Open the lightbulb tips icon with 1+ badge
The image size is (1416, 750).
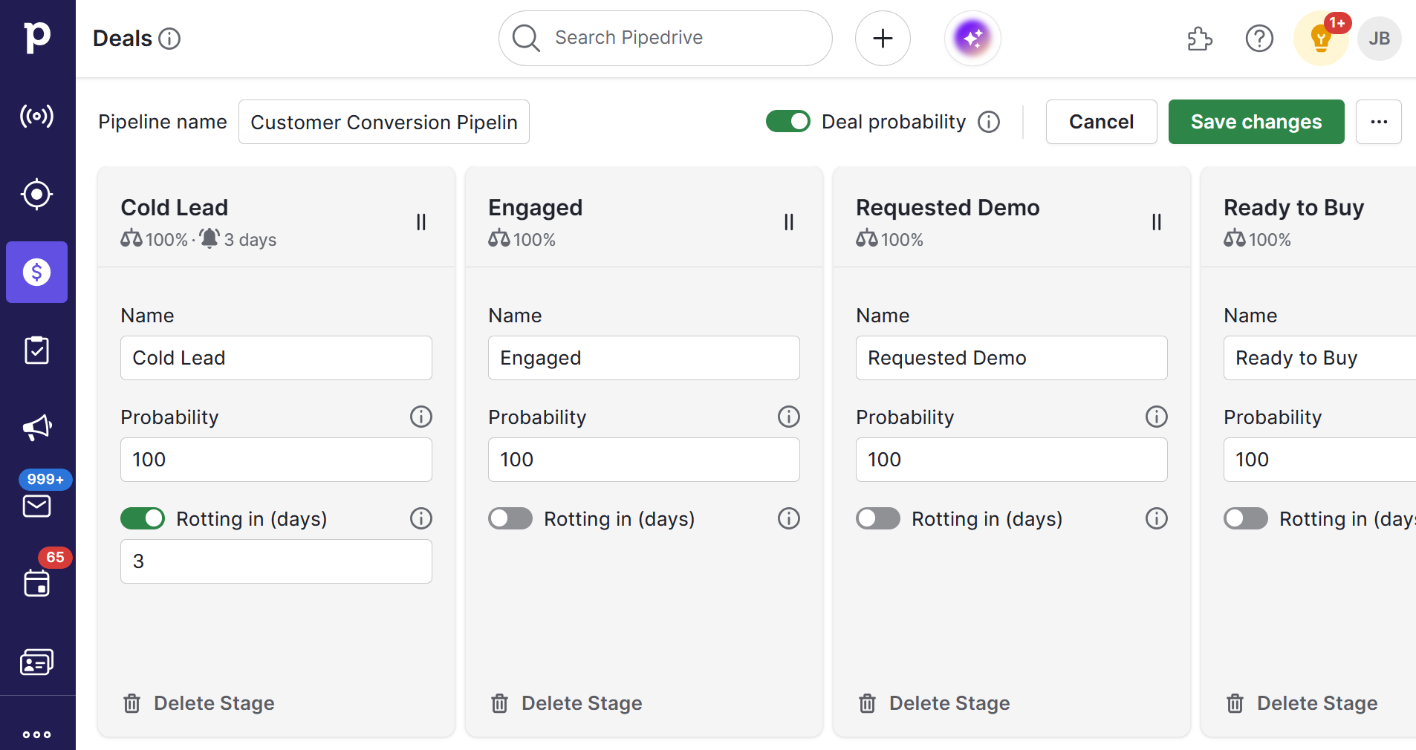click(x=1321, y=39)
